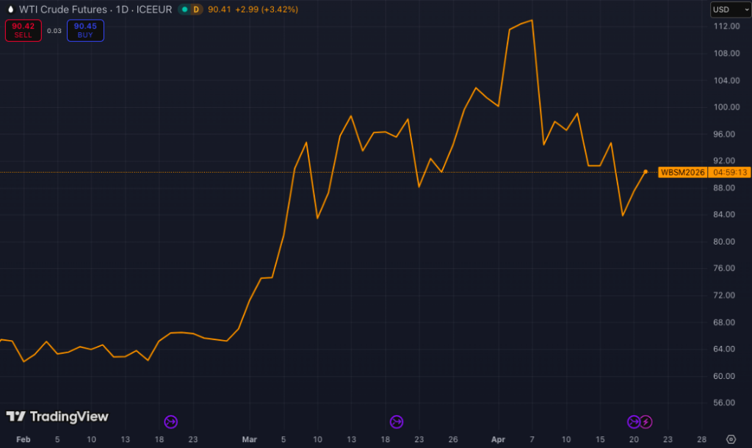Click the contract rollover marker near Feb 18
752x448 pixels.
tap(170, 422)
